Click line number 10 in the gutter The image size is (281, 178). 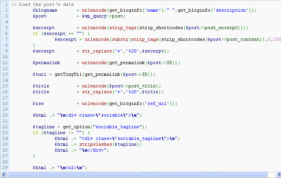tap(5, 57)
